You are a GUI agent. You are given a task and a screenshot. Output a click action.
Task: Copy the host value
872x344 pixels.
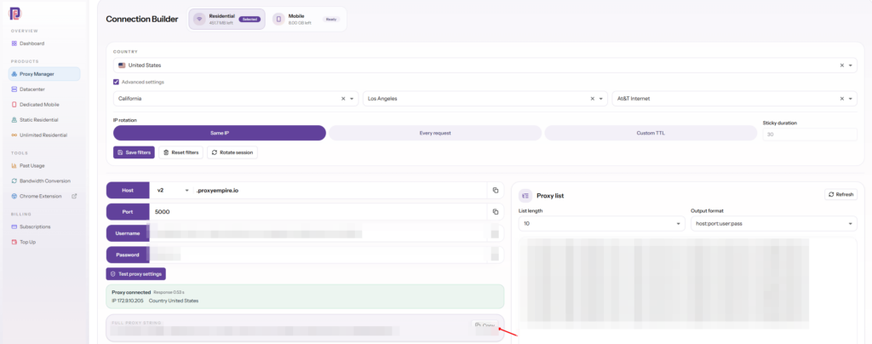495,190
